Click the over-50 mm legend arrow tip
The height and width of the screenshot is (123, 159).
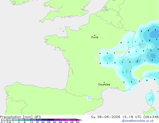(79, 120)
